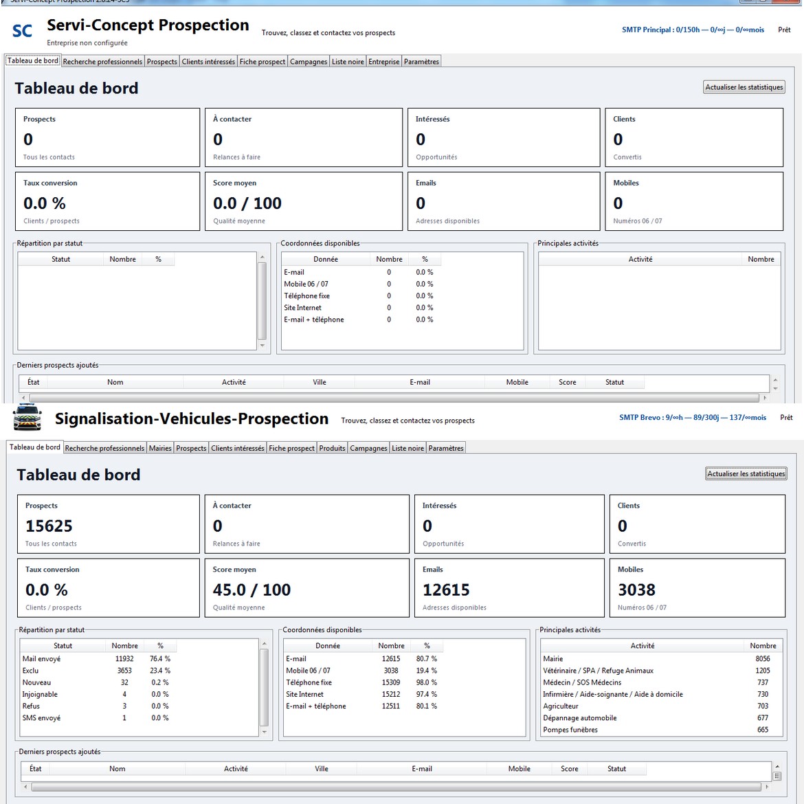Open Recherche professionnels tab in Servi-Concept window
804x804 pixels.
tap(102, 62)
